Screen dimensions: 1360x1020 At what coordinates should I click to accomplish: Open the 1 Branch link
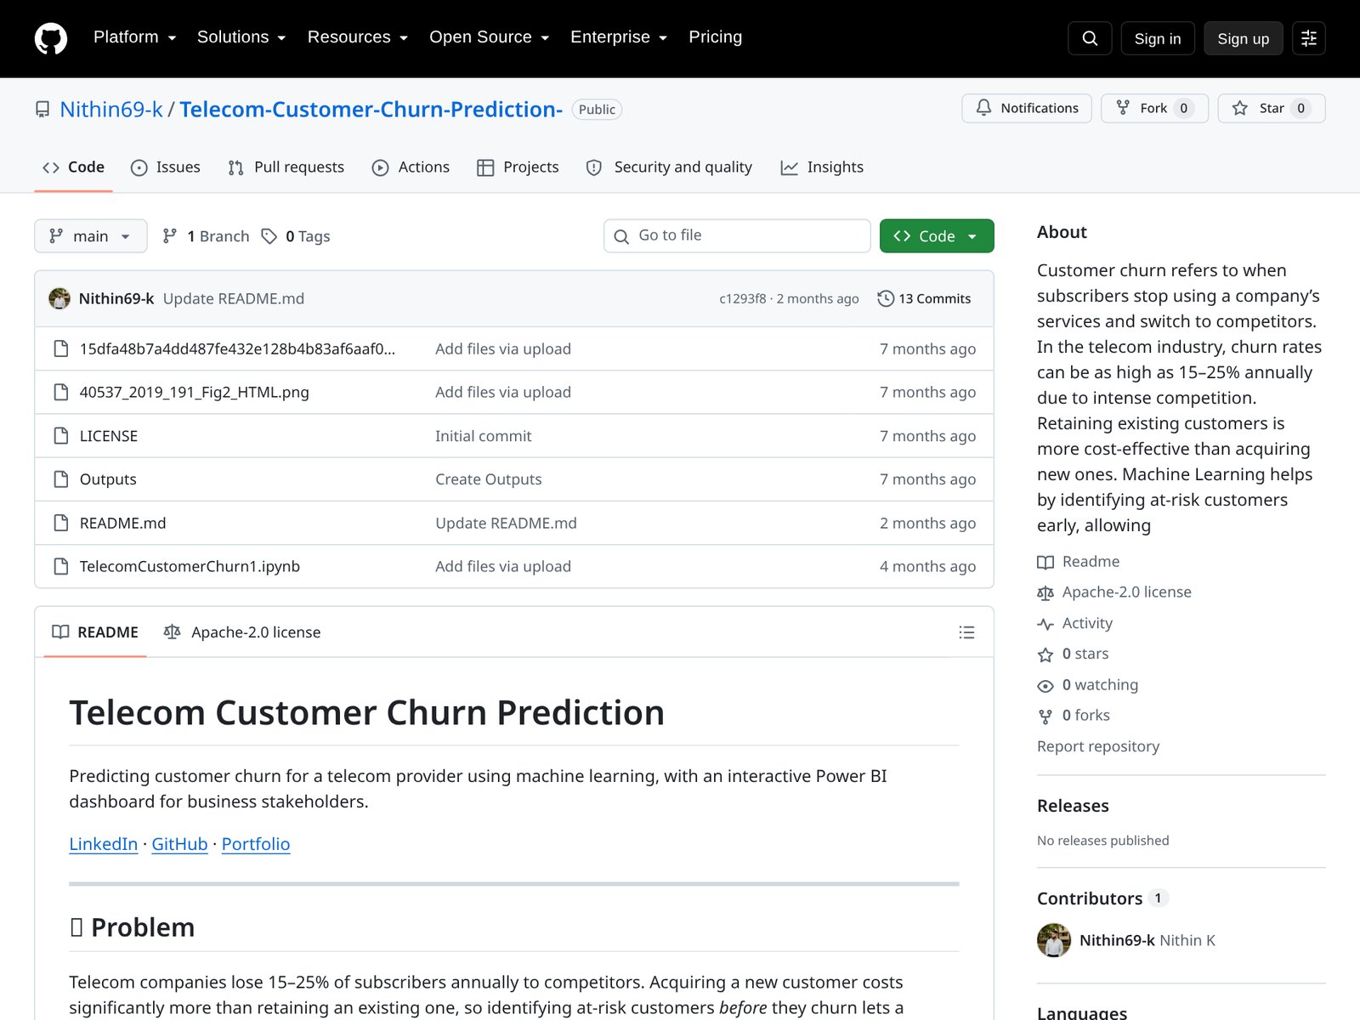click(207, 236)
